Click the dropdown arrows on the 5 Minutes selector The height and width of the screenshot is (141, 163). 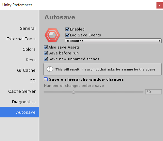(x=159, y=41)
